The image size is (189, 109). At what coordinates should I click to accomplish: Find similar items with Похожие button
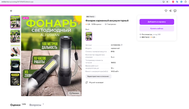[74, 93]
